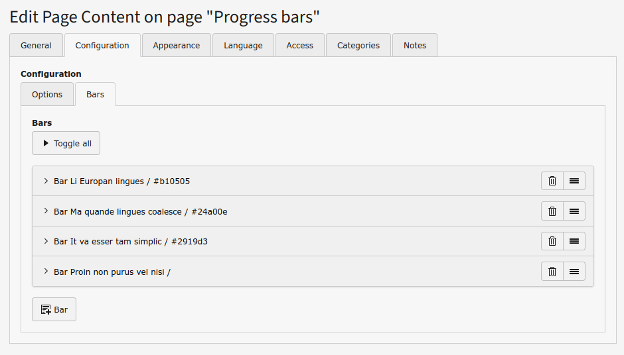The height and width of the screenshot is (355, 624).
Task: Add a new Bar item
Action: tap(54, 309)
